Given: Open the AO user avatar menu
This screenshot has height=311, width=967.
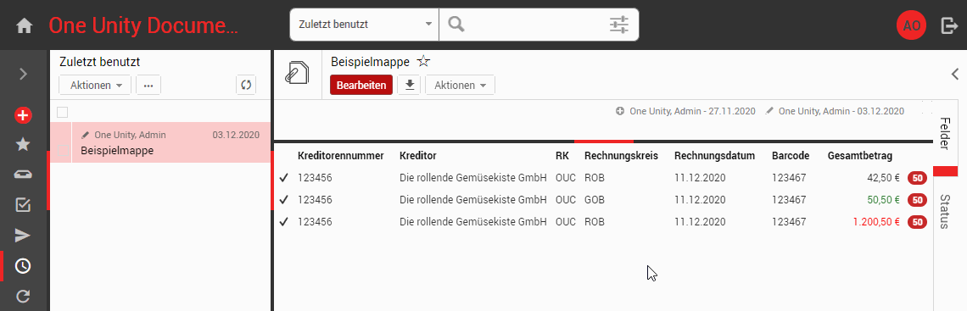Looking at the screenshot, I should [x=912, y=26].
